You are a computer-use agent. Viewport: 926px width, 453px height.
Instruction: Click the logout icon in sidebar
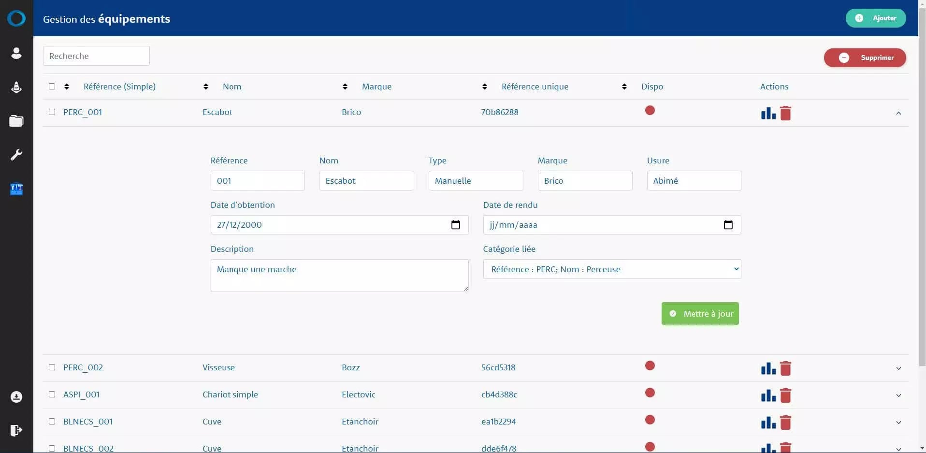[x=16, y=430]
